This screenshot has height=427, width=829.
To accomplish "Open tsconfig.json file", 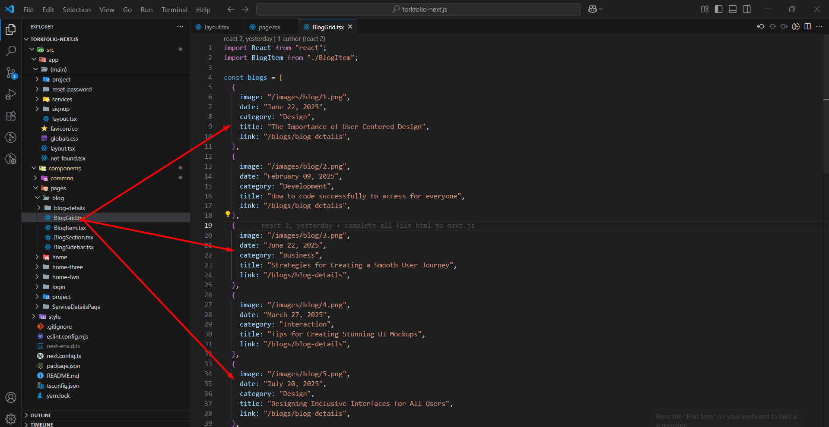I will tap(106, 386).
